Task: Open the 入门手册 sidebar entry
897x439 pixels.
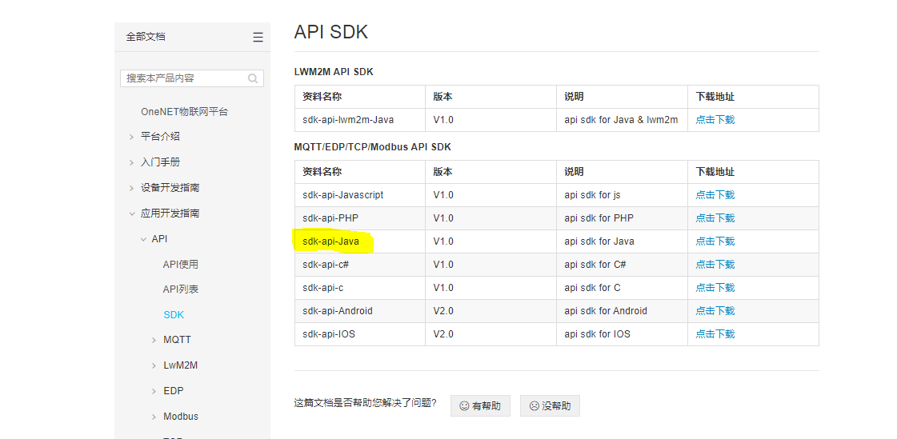Action: [160, 162]
